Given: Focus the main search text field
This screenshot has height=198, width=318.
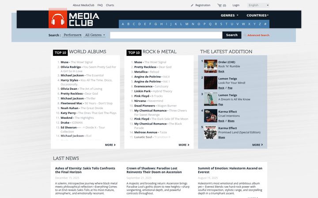Looking at the screenshot, I should coord(166,35).
